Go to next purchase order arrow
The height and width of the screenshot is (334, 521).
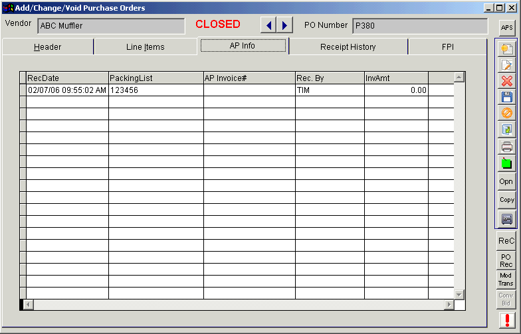[285, 25]
